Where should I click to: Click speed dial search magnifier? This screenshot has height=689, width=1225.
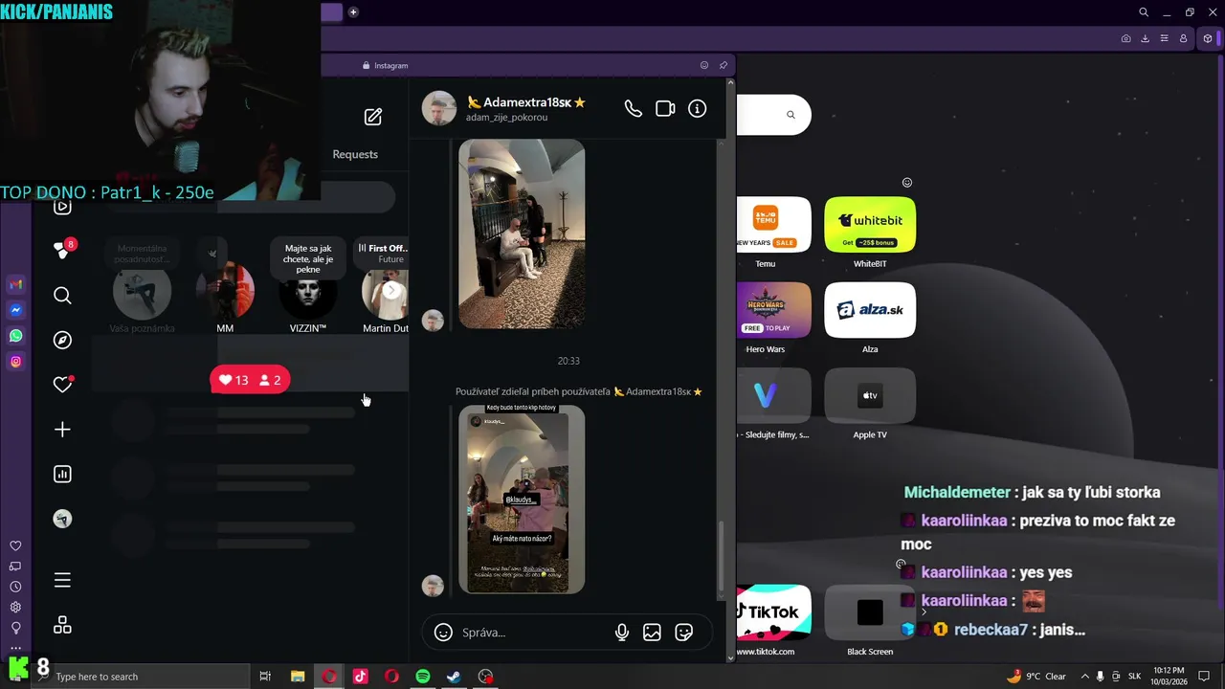(x=791, y=115)
